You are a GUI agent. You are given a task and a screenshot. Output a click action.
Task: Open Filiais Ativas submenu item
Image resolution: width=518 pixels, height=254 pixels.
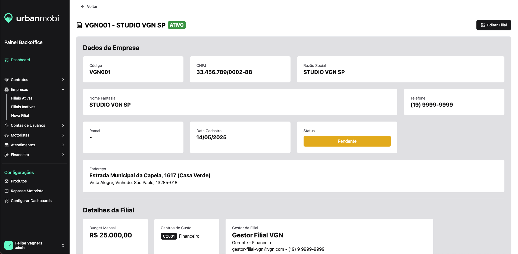tap(22, 98)
